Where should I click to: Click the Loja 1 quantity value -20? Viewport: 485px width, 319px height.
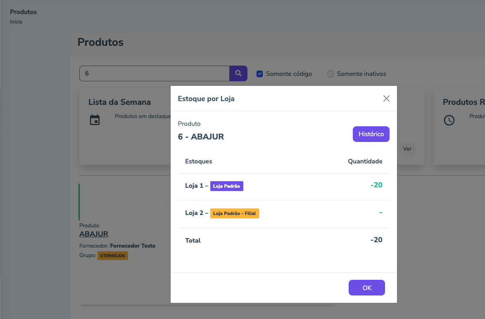click(x=376, y=185)
